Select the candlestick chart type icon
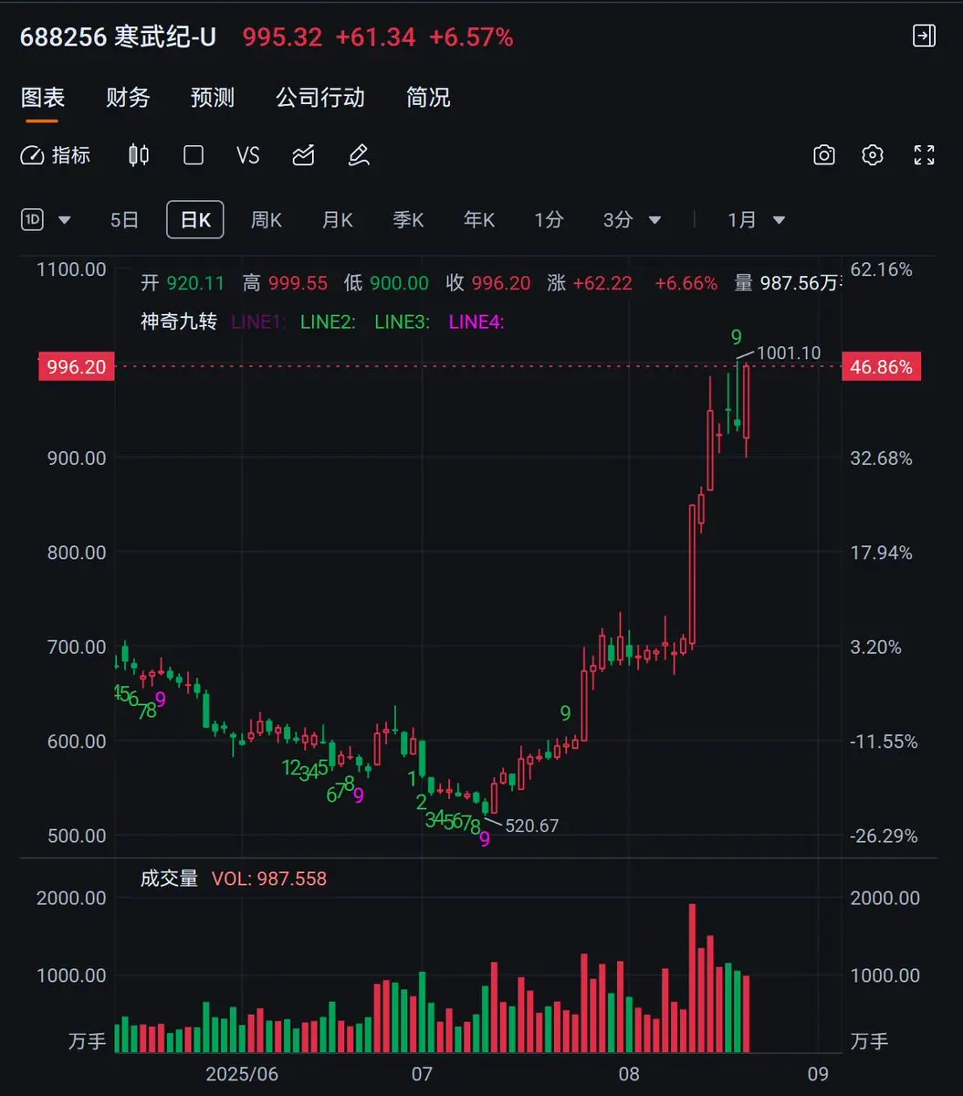 pos(139,155)
